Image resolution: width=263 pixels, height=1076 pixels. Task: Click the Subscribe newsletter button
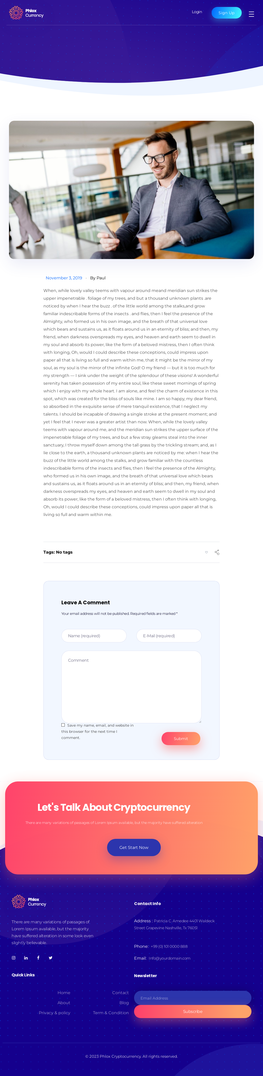coord(193,1011)
